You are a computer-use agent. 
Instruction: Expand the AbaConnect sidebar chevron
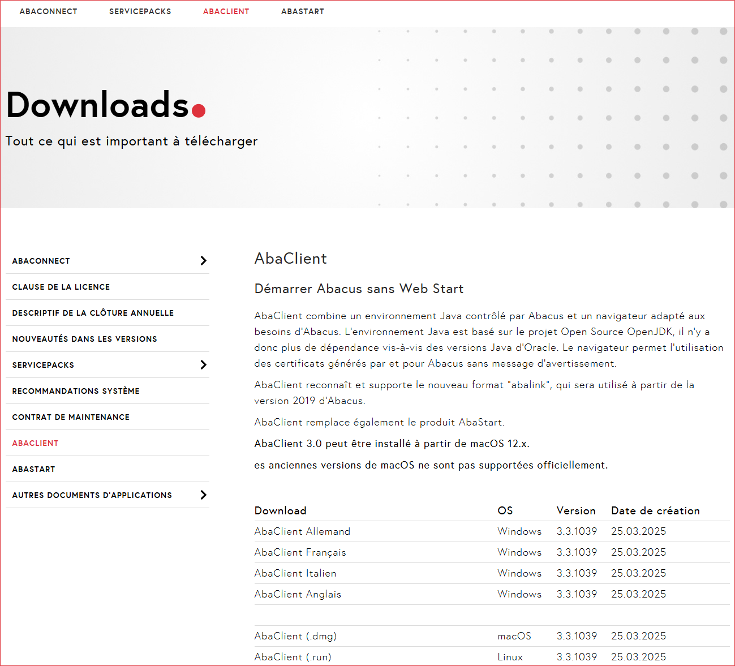pyautogui.click(x=204, y=261)
